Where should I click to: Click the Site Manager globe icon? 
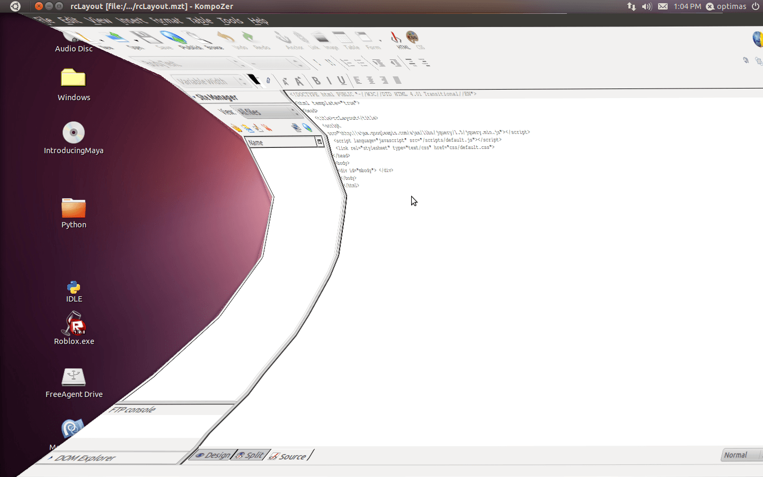pos(307,128)
